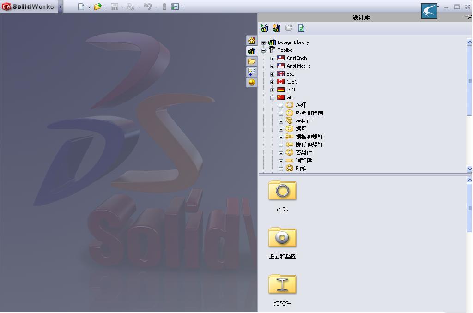Select GB standard in tree
473x313 pixels.
tap(290, 97)
